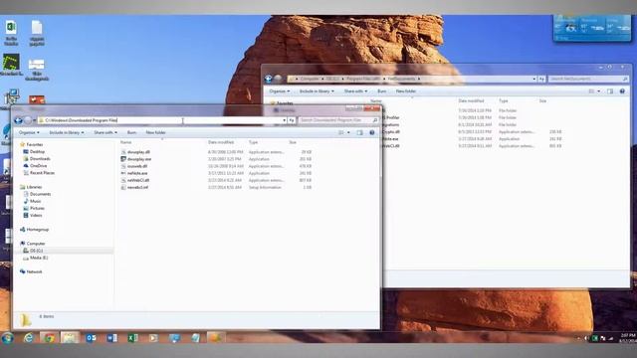Click Change your view icon in front window

[341, 132]
